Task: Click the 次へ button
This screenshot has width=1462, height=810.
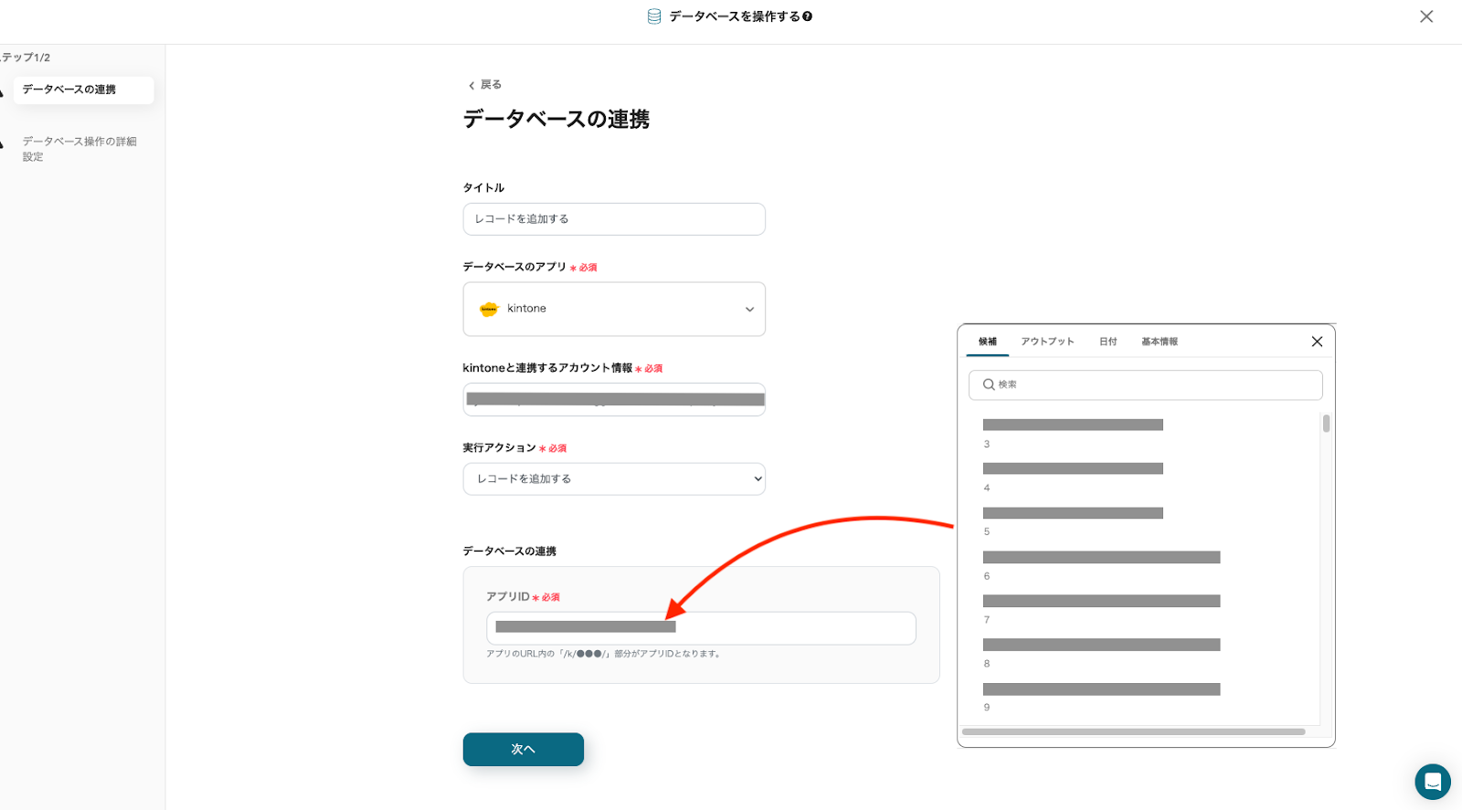Action: [524, 750]
